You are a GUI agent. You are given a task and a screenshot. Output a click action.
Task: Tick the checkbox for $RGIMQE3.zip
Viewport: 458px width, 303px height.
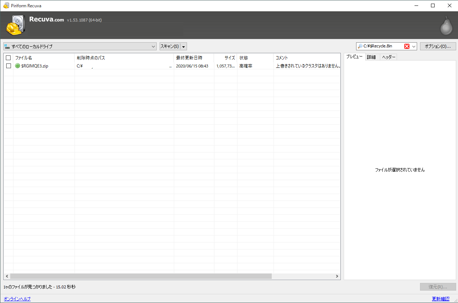(x=8, y=66)
